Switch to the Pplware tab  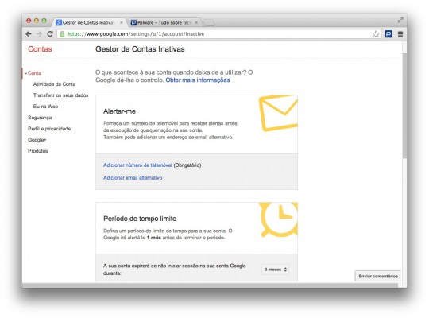point(164,22)
